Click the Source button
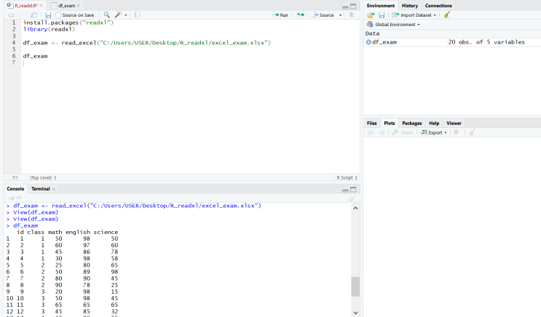The width and height of the screenshot is (541, 317). (x=324, y=15)
